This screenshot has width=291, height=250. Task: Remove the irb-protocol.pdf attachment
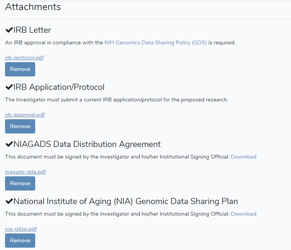tap(20, 69)
